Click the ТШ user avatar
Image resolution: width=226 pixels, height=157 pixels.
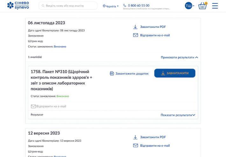click(x=188, y=6)
